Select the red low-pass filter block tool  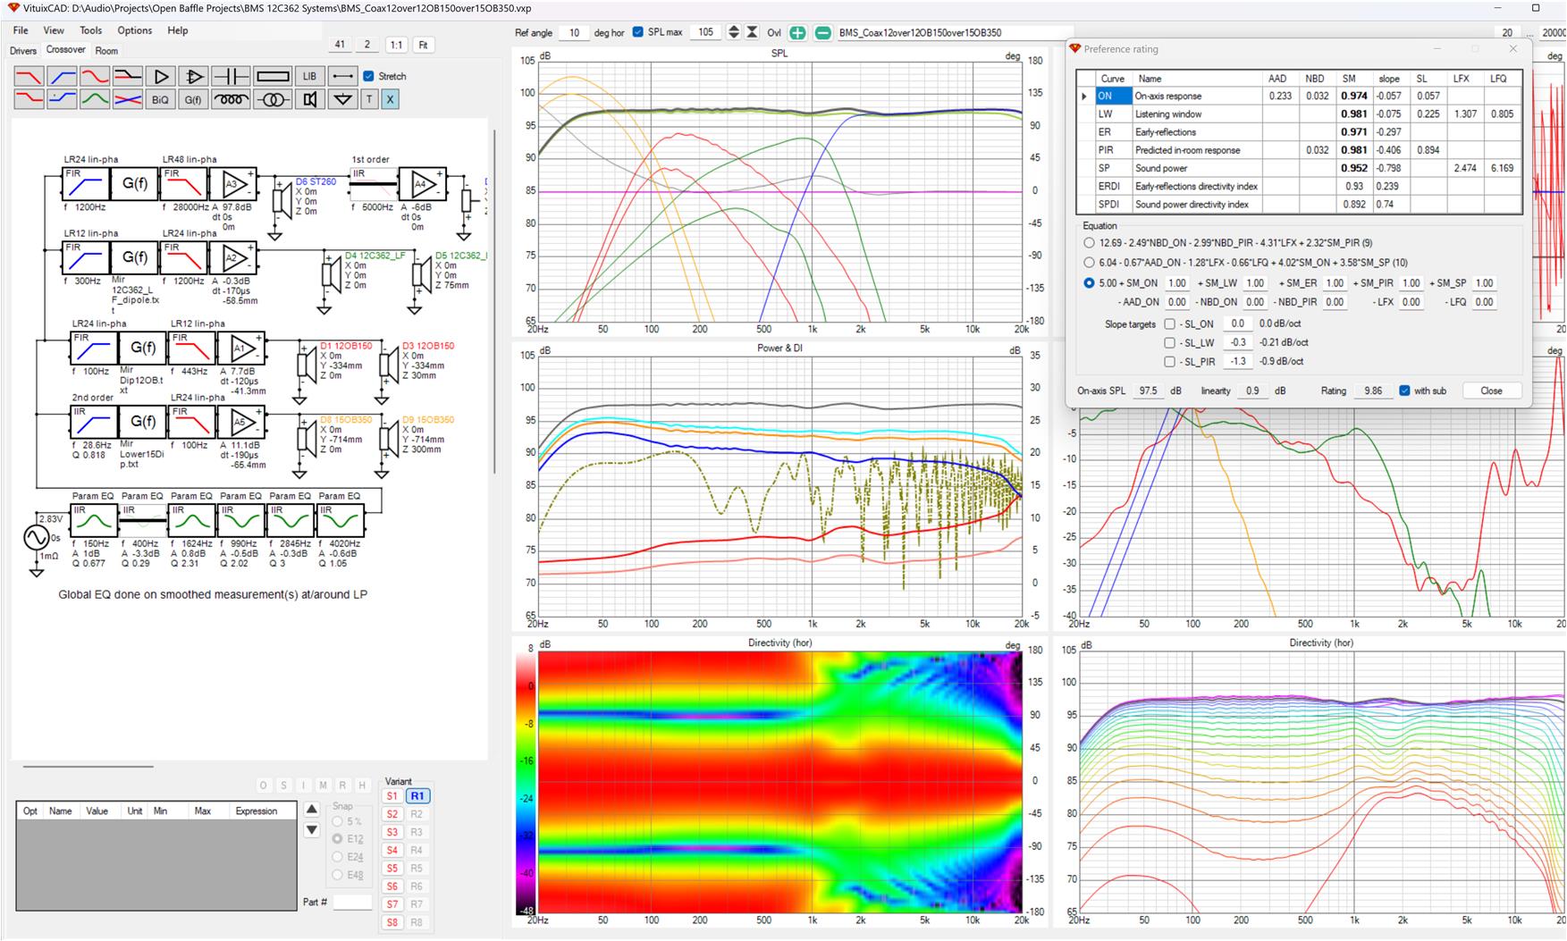click(x=29, y=77)
